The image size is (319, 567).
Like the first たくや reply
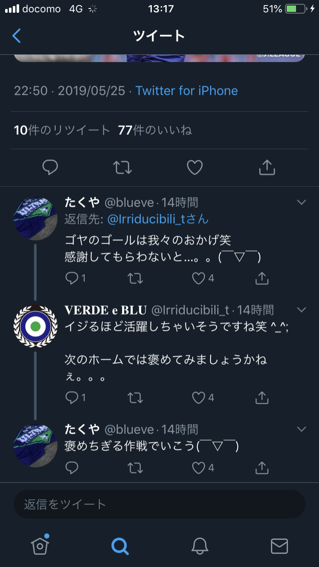(199, 278)
